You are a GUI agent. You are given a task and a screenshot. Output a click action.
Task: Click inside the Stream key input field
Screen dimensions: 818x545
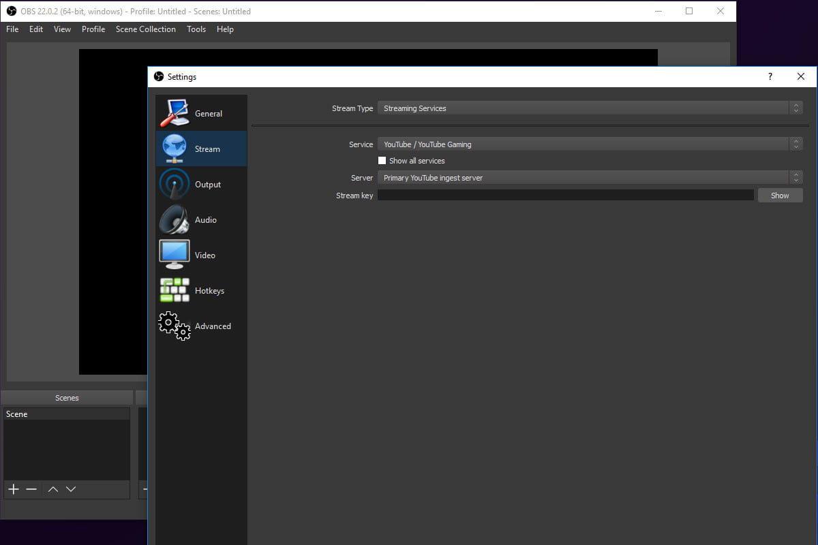[566, 195]
